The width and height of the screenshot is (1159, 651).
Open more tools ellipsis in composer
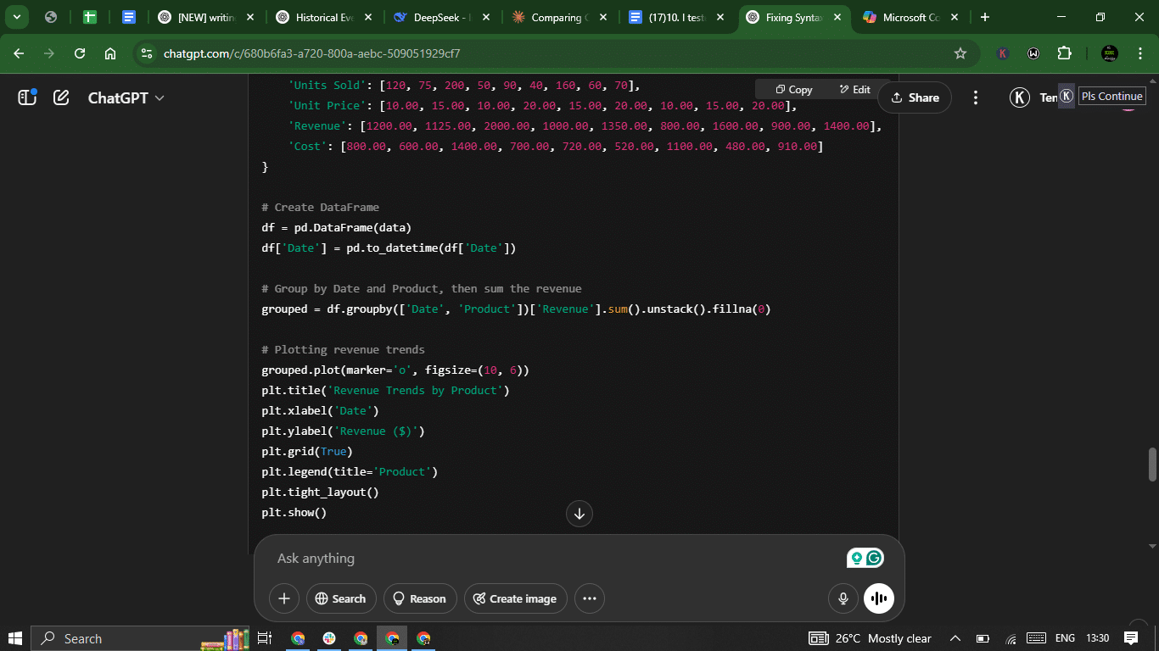(x=590, y=598)
